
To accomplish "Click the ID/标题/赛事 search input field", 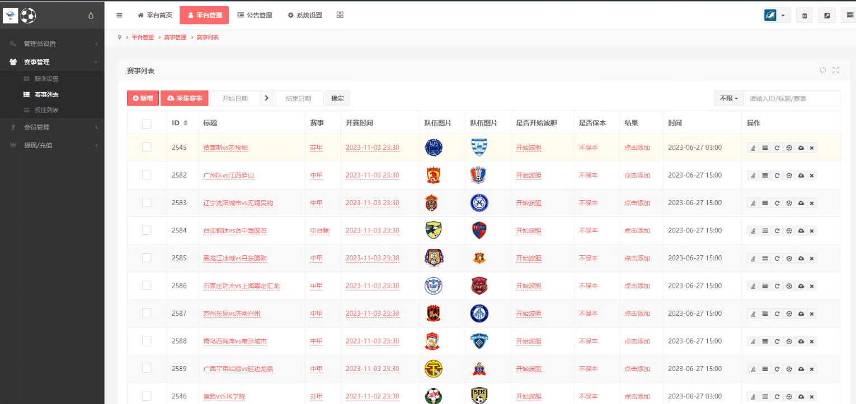I will click(792, 98).
